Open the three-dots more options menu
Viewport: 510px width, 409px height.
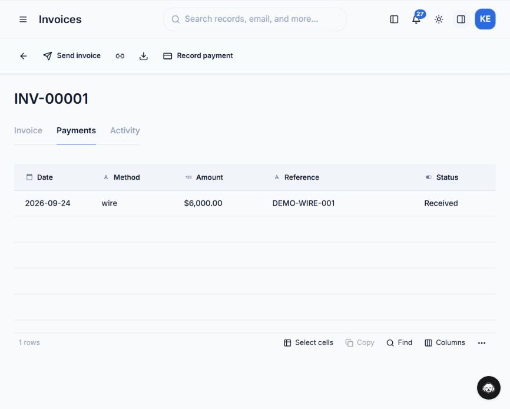click(482, 343)
